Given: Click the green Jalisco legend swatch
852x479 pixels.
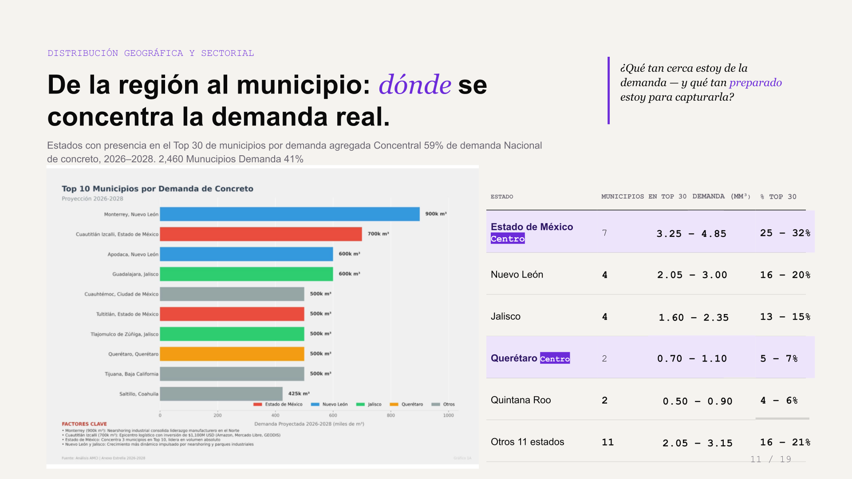Looking at the screenshot, I should 360,404.
